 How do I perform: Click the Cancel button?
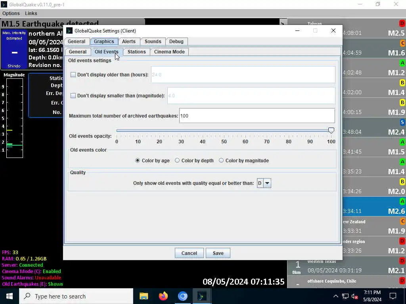coord(189,253)
